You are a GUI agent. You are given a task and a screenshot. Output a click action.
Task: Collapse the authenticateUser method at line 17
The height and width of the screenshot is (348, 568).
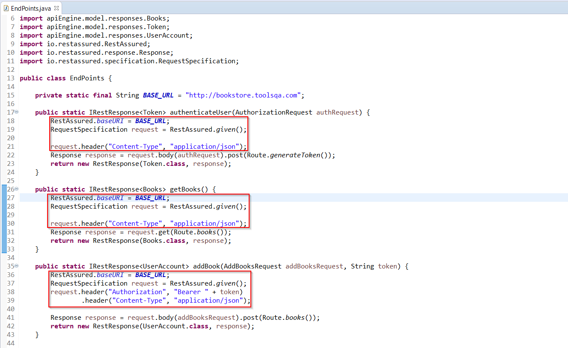16,112
